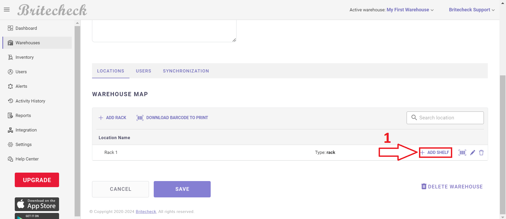Click the Users person icon

click(x=10, y=72)
